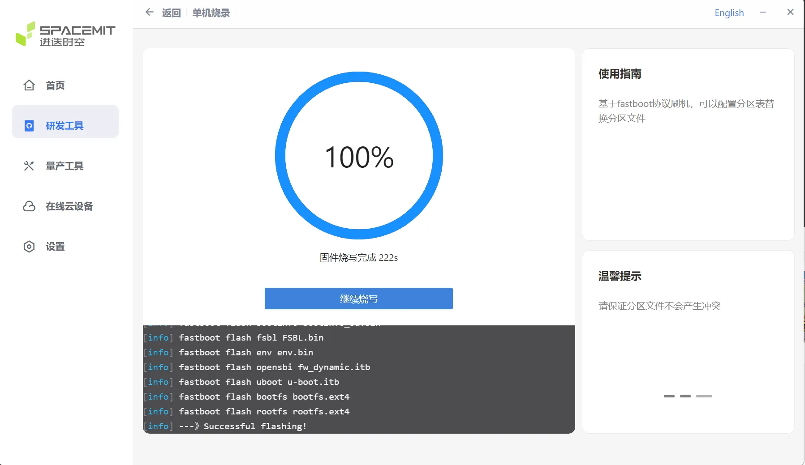
Task: Click the fastboot协议刷机 guide description
Action: click(686, 111)
